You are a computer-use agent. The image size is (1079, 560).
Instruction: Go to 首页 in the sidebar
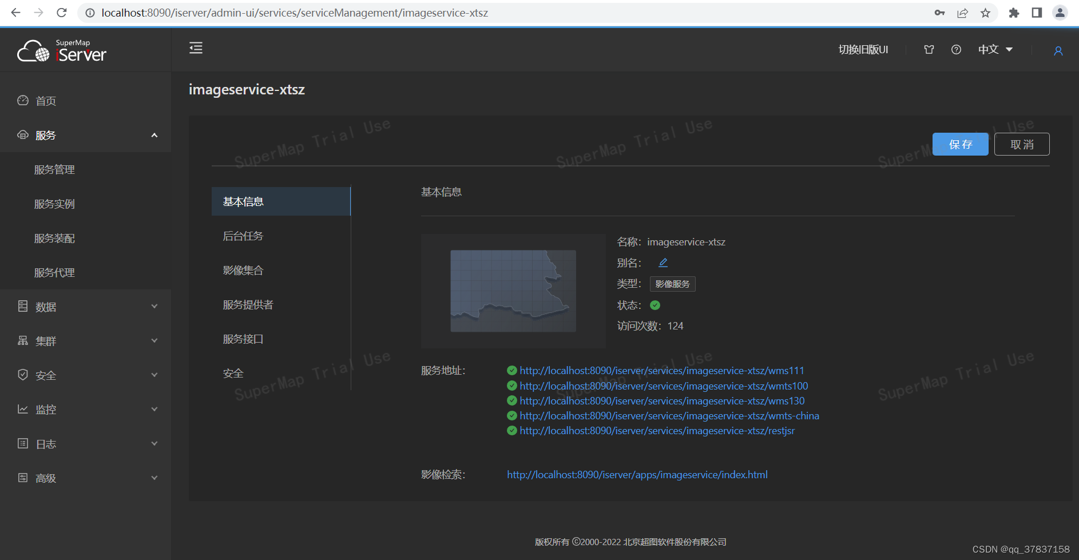coord(46,101)
